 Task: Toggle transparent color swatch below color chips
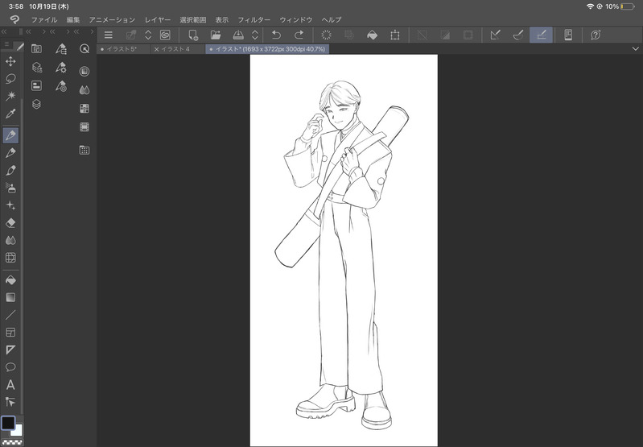[x=10, y=442]
